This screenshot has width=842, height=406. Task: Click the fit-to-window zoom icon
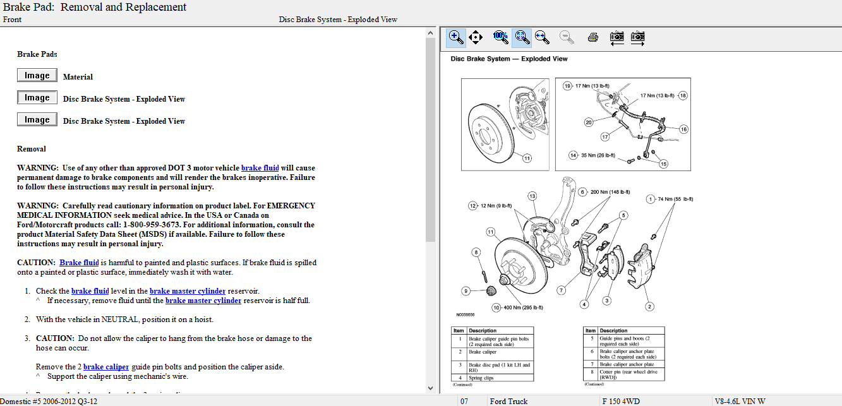[x=522, y=37]
